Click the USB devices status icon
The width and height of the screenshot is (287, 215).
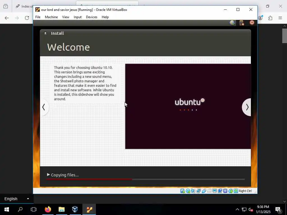pyautogui.click(x=204, y=191)
